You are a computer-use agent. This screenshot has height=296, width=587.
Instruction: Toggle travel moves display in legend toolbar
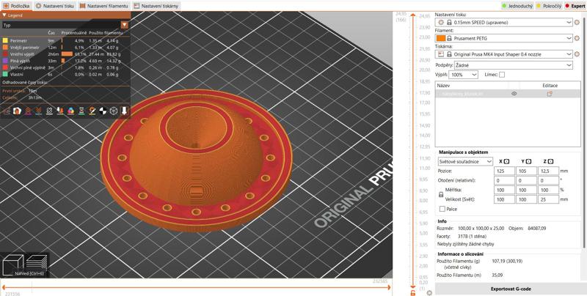pyautogui.click(x=5, y=111)
